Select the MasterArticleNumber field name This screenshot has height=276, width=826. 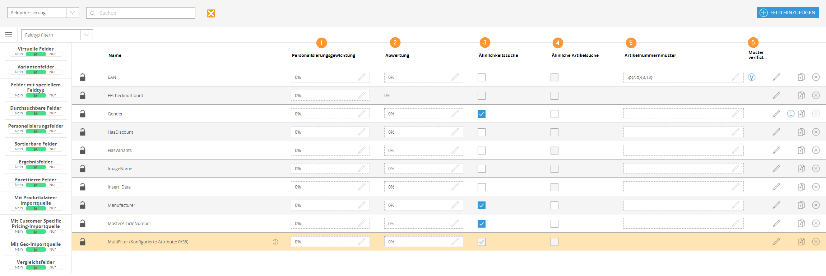(129, 224)
